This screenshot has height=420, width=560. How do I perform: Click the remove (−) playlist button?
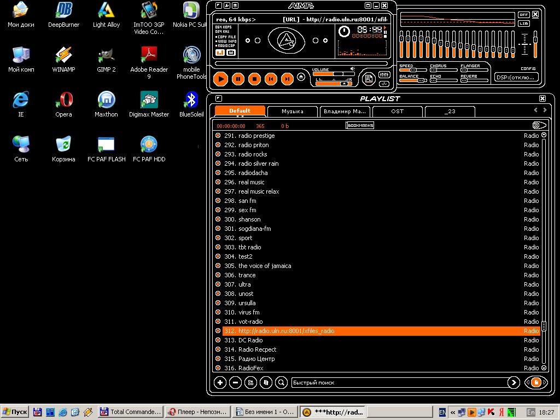click(x=235, y=383)
